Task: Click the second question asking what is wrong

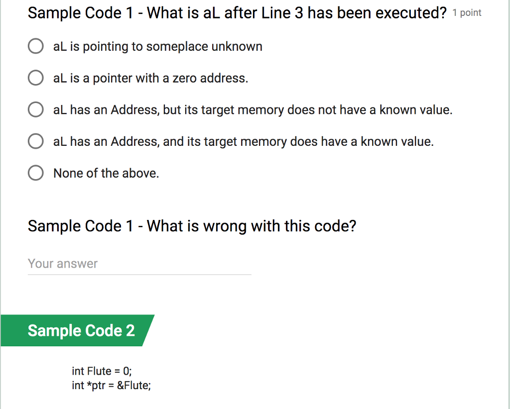Action: click(x=192, y=226)
